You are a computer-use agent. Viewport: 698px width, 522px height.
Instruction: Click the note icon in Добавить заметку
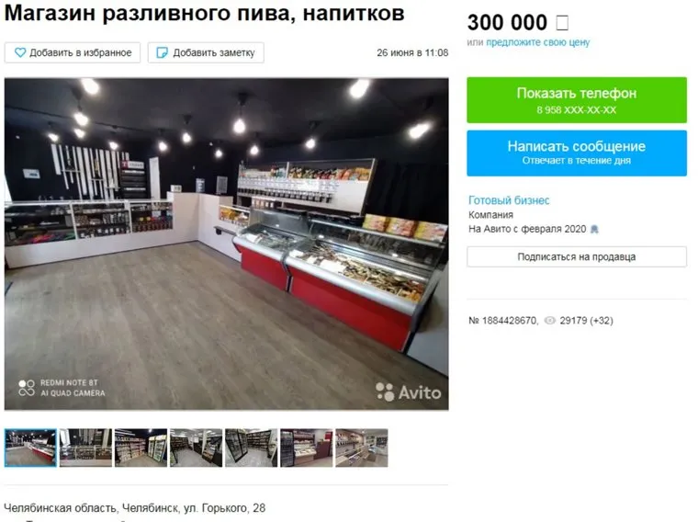click(162, 52)
